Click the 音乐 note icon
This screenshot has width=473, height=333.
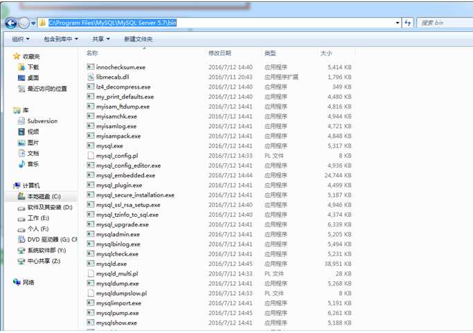(21, 164)
